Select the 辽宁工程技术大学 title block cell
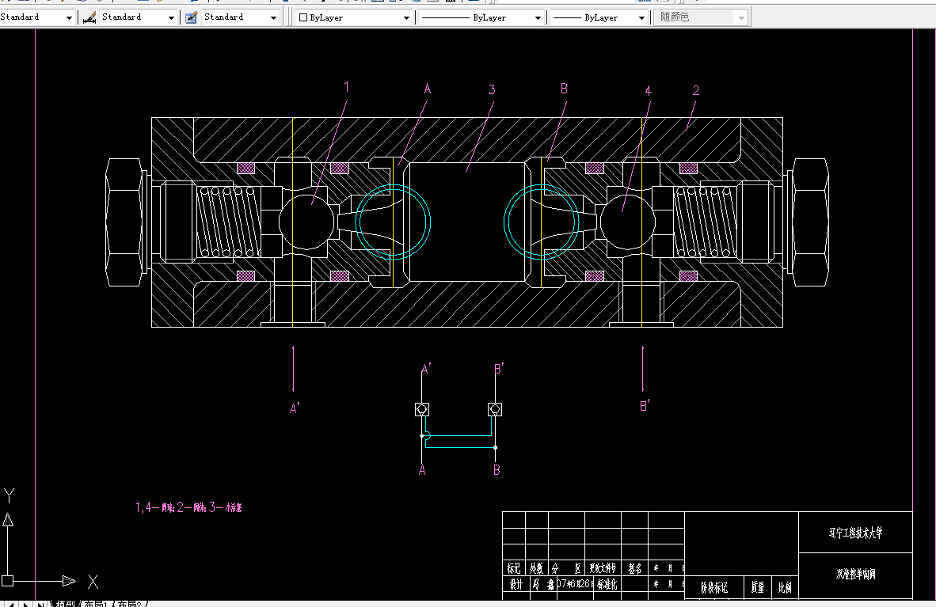936x607 pixels. coord(855,533)
